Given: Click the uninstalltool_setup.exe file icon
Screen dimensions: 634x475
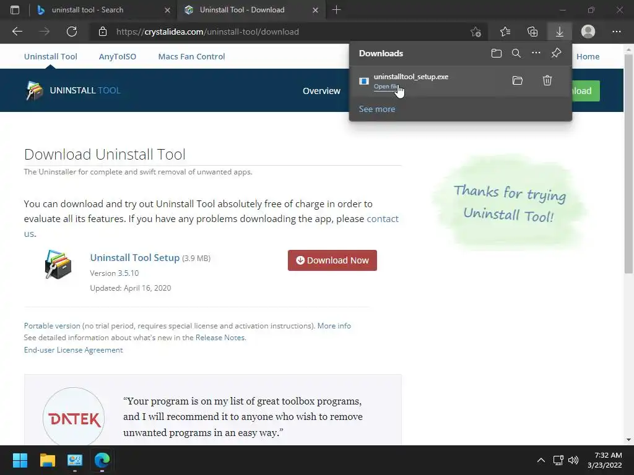Looking at the screenshot, I should click(x=364, y=81).
